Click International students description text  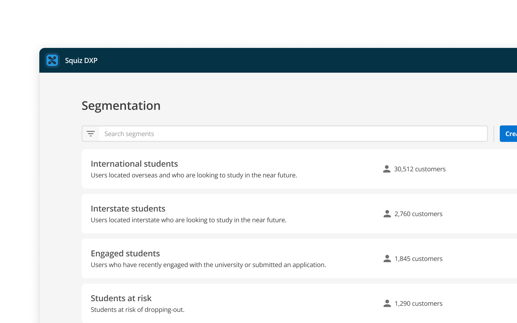tap(194, 175)
